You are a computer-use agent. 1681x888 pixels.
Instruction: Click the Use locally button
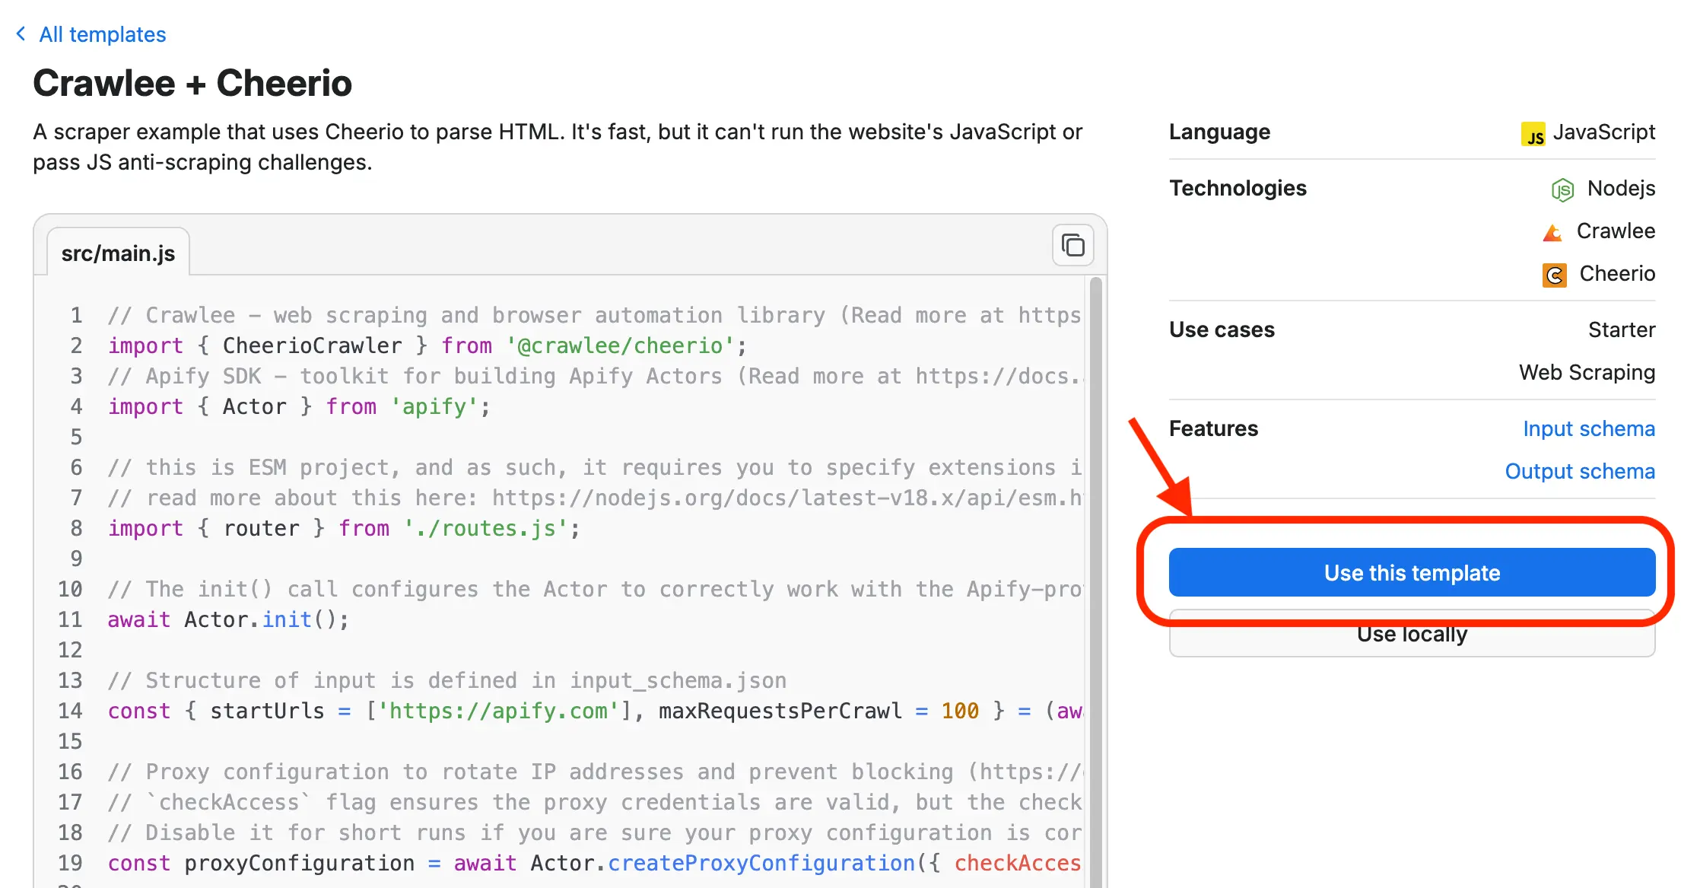pyautogui.click(x=1412, y=633)
